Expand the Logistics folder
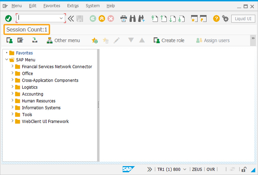Viewport: 258px width, 175px height. coord(12,87)
